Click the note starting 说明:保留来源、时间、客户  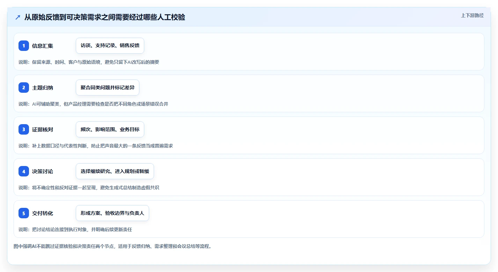coord(89,62)
